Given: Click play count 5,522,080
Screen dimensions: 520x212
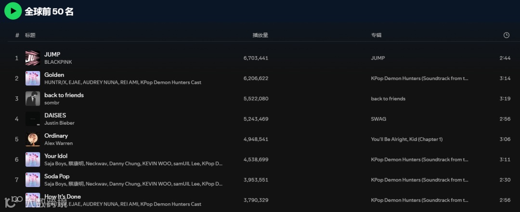Looking at the screenshot, I should click(x=256, y=99).
